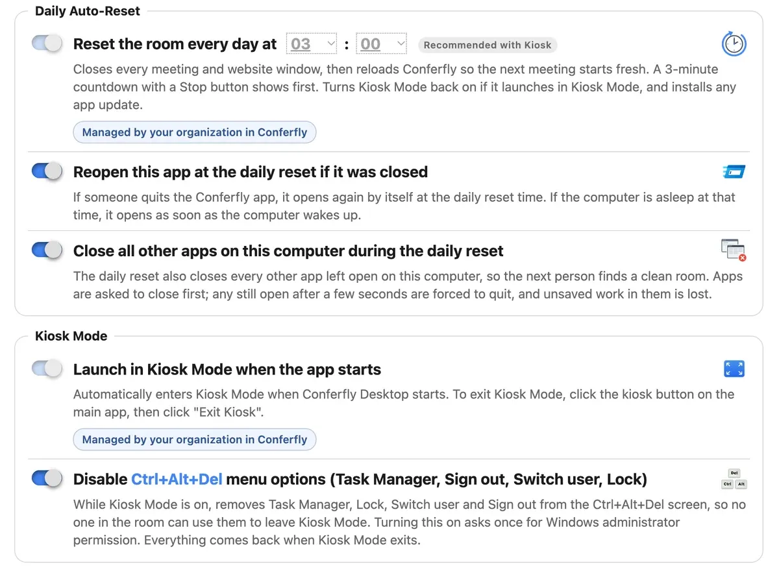
Task: Click the Ctrl Alt Del keys icon
Action: click(x=734, y=480)
